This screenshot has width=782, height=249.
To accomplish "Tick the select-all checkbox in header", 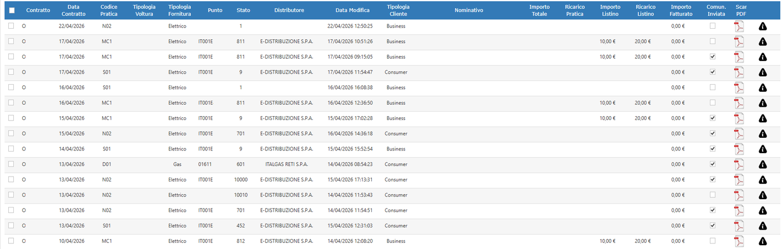I will pos(12,11).
